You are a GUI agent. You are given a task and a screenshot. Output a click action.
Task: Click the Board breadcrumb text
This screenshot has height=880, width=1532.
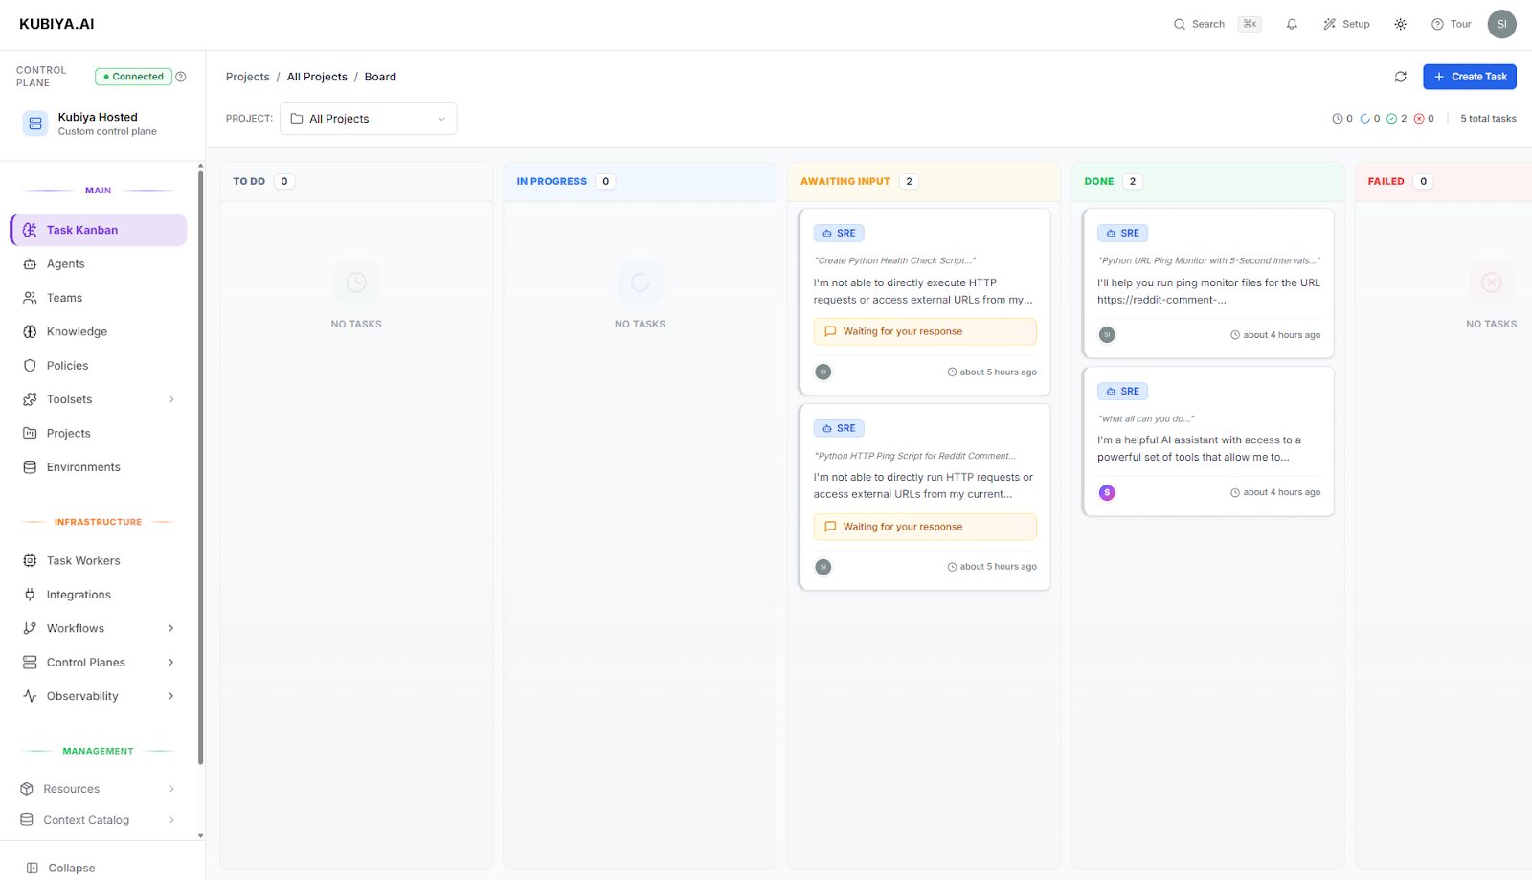point(380,77)
